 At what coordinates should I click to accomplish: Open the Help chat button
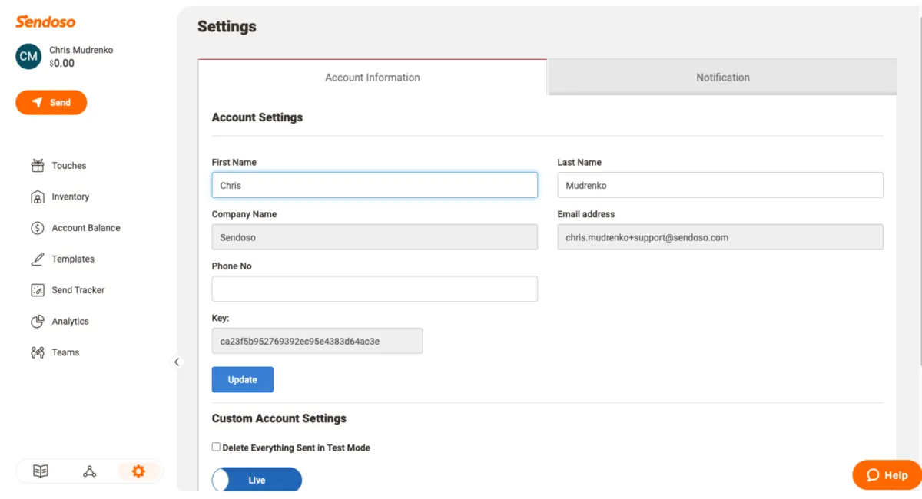click(x=887, y=475)
